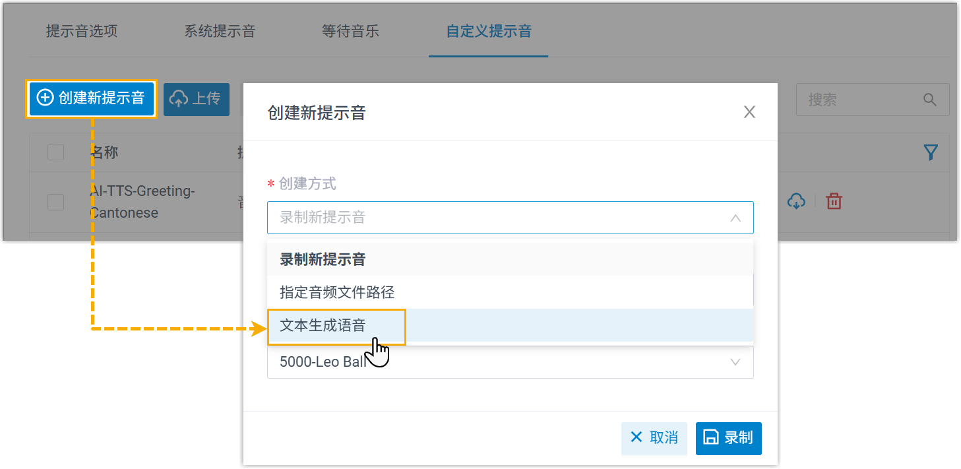This screenshot has width=961, height=469.
Task: Click the 取消 cancel button
Action: pyautogui.click(x=654, y=438)
